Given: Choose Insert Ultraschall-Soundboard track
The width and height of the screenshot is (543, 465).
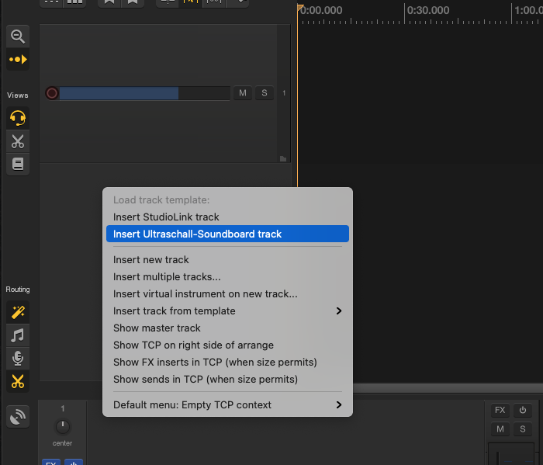Looking at the screenshot, I should (x=227, y=234).
